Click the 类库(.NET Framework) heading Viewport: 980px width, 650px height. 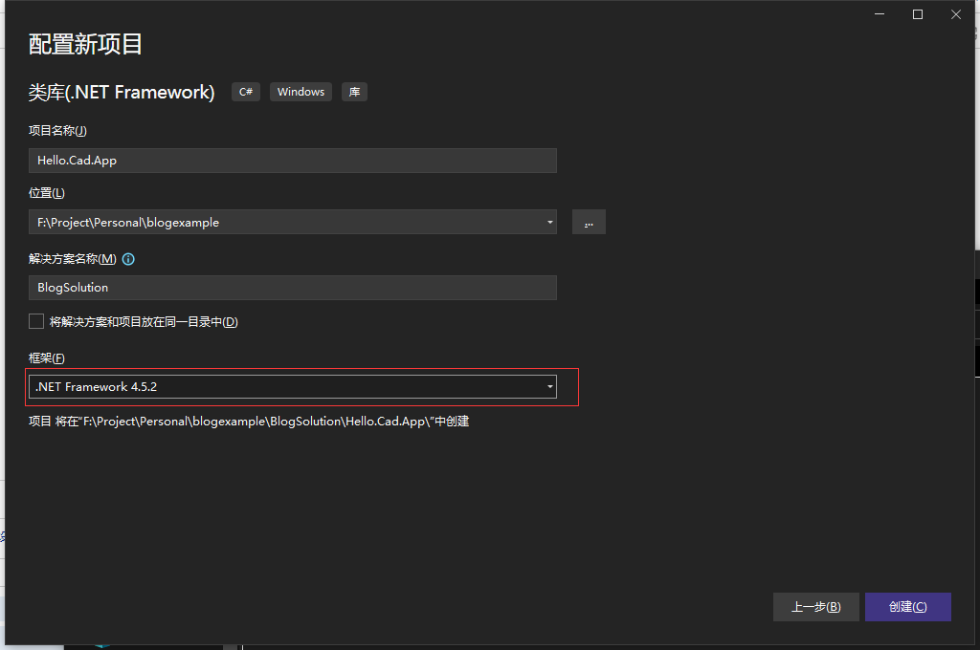122,92
